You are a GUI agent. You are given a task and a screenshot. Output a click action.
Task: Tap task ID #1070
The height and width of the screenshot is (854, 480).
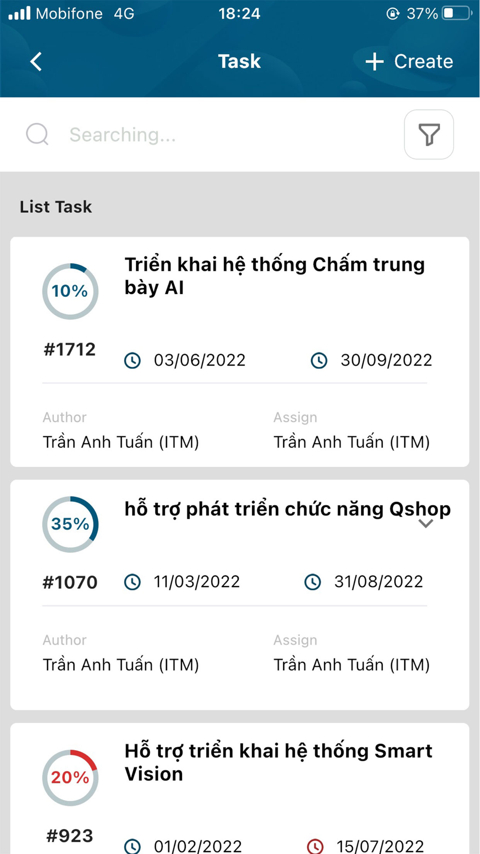70,582
